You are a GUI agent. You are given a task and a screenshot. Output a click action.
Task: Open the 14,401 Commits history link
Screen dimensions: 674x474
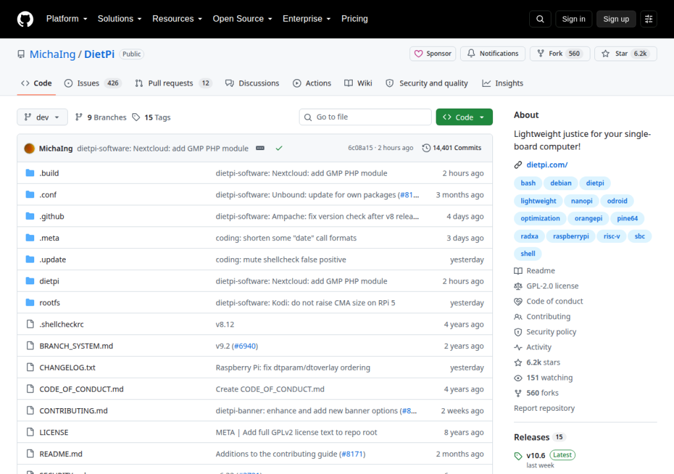pyautogui.click(x=452, y=148)
